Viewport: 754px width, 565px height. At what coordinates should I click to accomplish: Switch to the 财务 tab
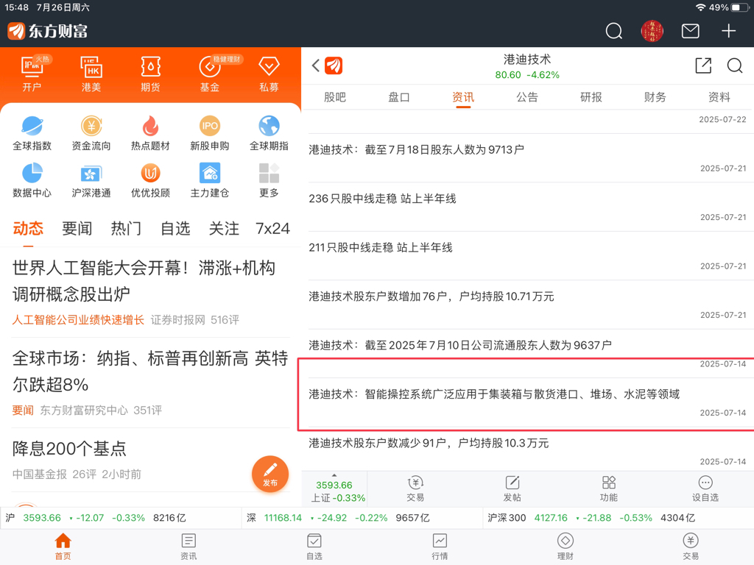(x=655, y=97)
